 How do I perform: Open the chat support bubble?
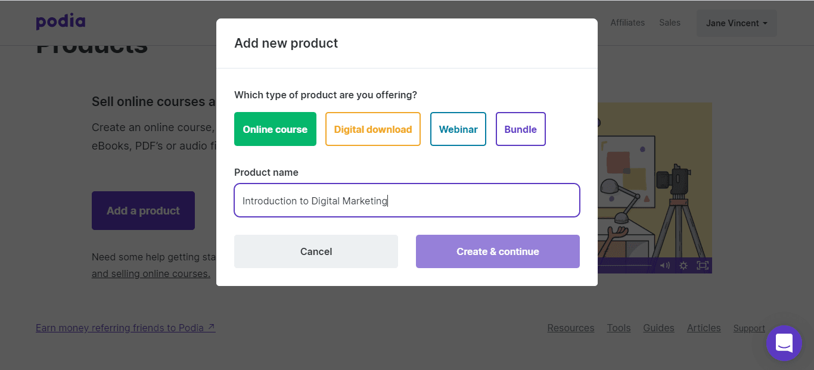coord(784,343)
